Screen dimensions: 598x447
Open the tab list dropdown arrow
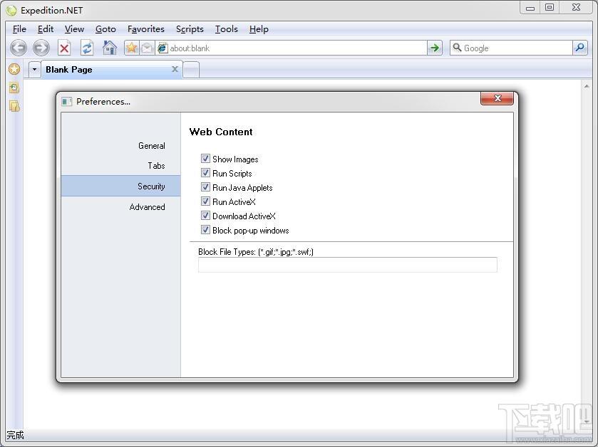click(x=35, y=69)
